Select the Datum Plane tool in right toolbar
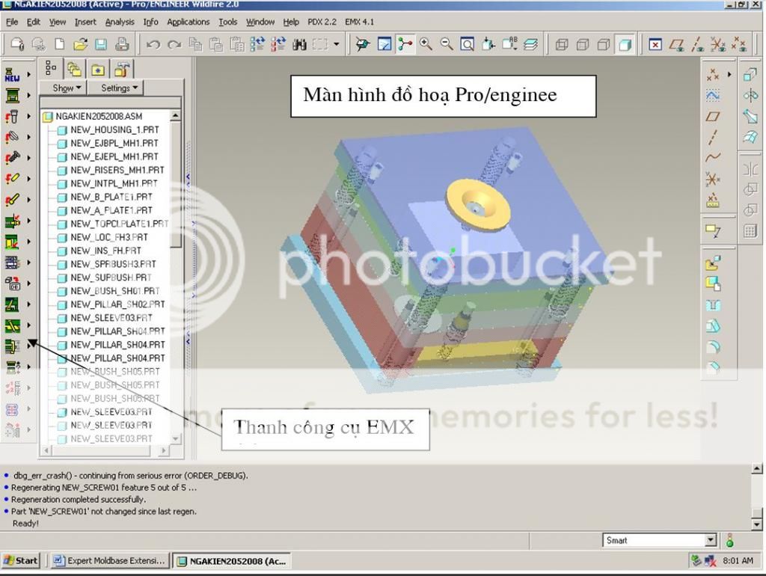This screenshot has height=576, width=766. pyautogui.click(x=713, y=116)
